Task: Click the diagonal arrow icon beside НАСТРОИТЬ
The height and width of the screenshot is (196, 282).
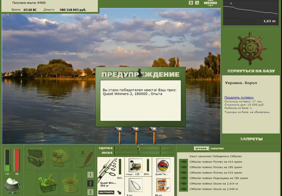Action: [x=119, y=192]
